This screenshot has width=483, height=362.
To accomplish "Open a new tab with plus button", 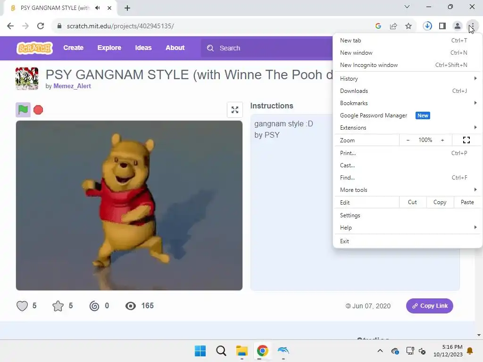I will 127,8.
